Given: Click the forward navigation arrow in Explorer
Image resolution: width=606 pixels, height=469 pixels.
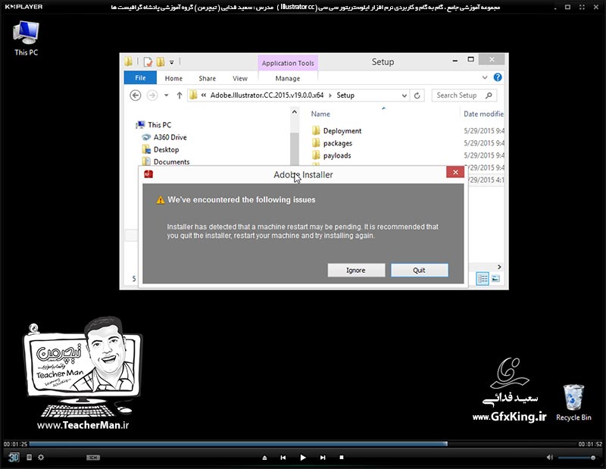Looking at the screenshot, I should (152, 95).
